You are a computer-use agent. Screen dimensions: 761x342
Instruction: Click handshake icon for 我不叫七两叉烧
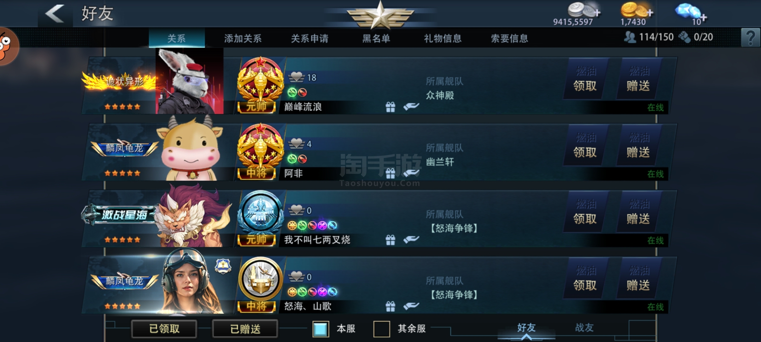click(411, 240)
